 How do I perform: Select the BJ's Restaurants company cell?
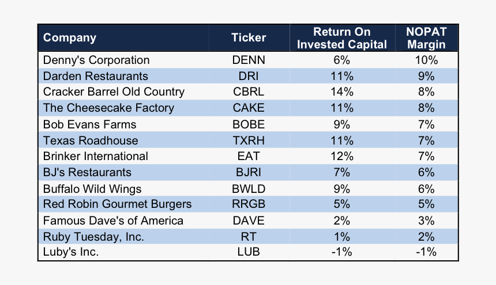click(x=88, y=172)
